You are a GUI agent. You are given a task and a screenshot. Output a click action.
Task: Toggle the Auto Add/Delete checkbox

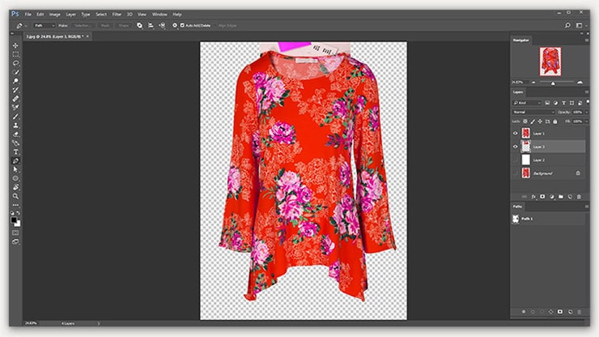pyautogui.click(x=183, y=25)
